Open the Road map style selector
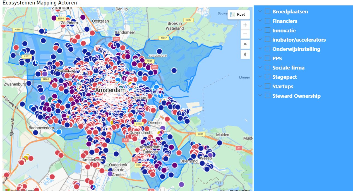The width and height of the screenshot is (353, 191). [239, 15]
